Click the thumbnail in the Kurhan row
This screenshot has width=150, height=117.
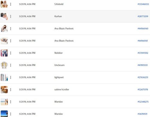(4, 16)
